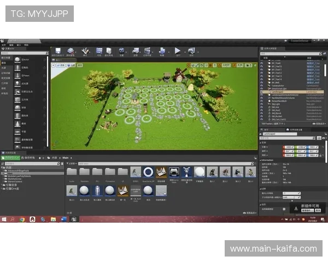328x262 pixels.
Task: Select the Lights category in Place Actors
Action: click(x=4, y=68)
